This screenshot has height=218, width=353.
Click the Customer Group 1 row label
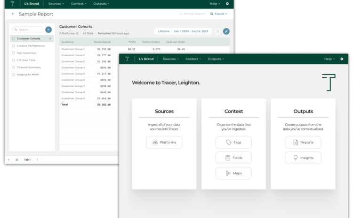[72, 49]
